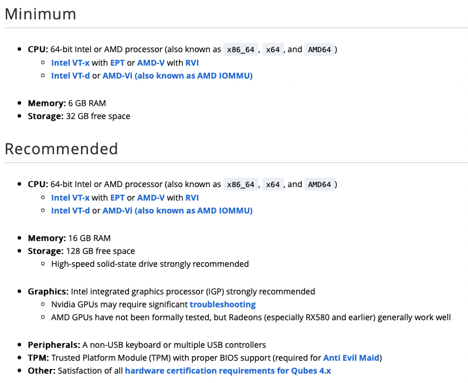This screenshot has width=468, height=383.
Task: Click the Minimum section heading
Action: (40, 14)
